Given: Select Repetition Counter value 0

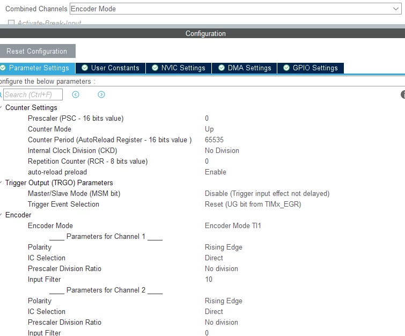Looking at the screenshot, I should 207,161.
